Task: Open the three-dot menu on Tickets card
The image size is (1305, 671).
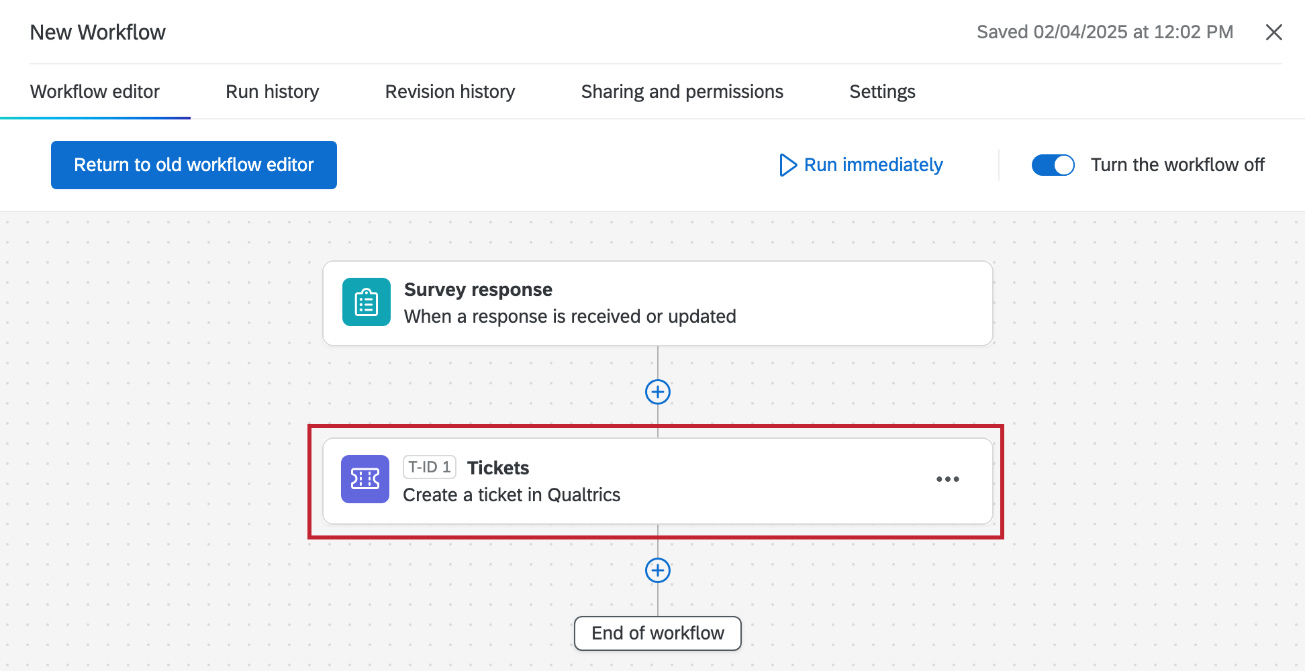Action: coord(948,479)
